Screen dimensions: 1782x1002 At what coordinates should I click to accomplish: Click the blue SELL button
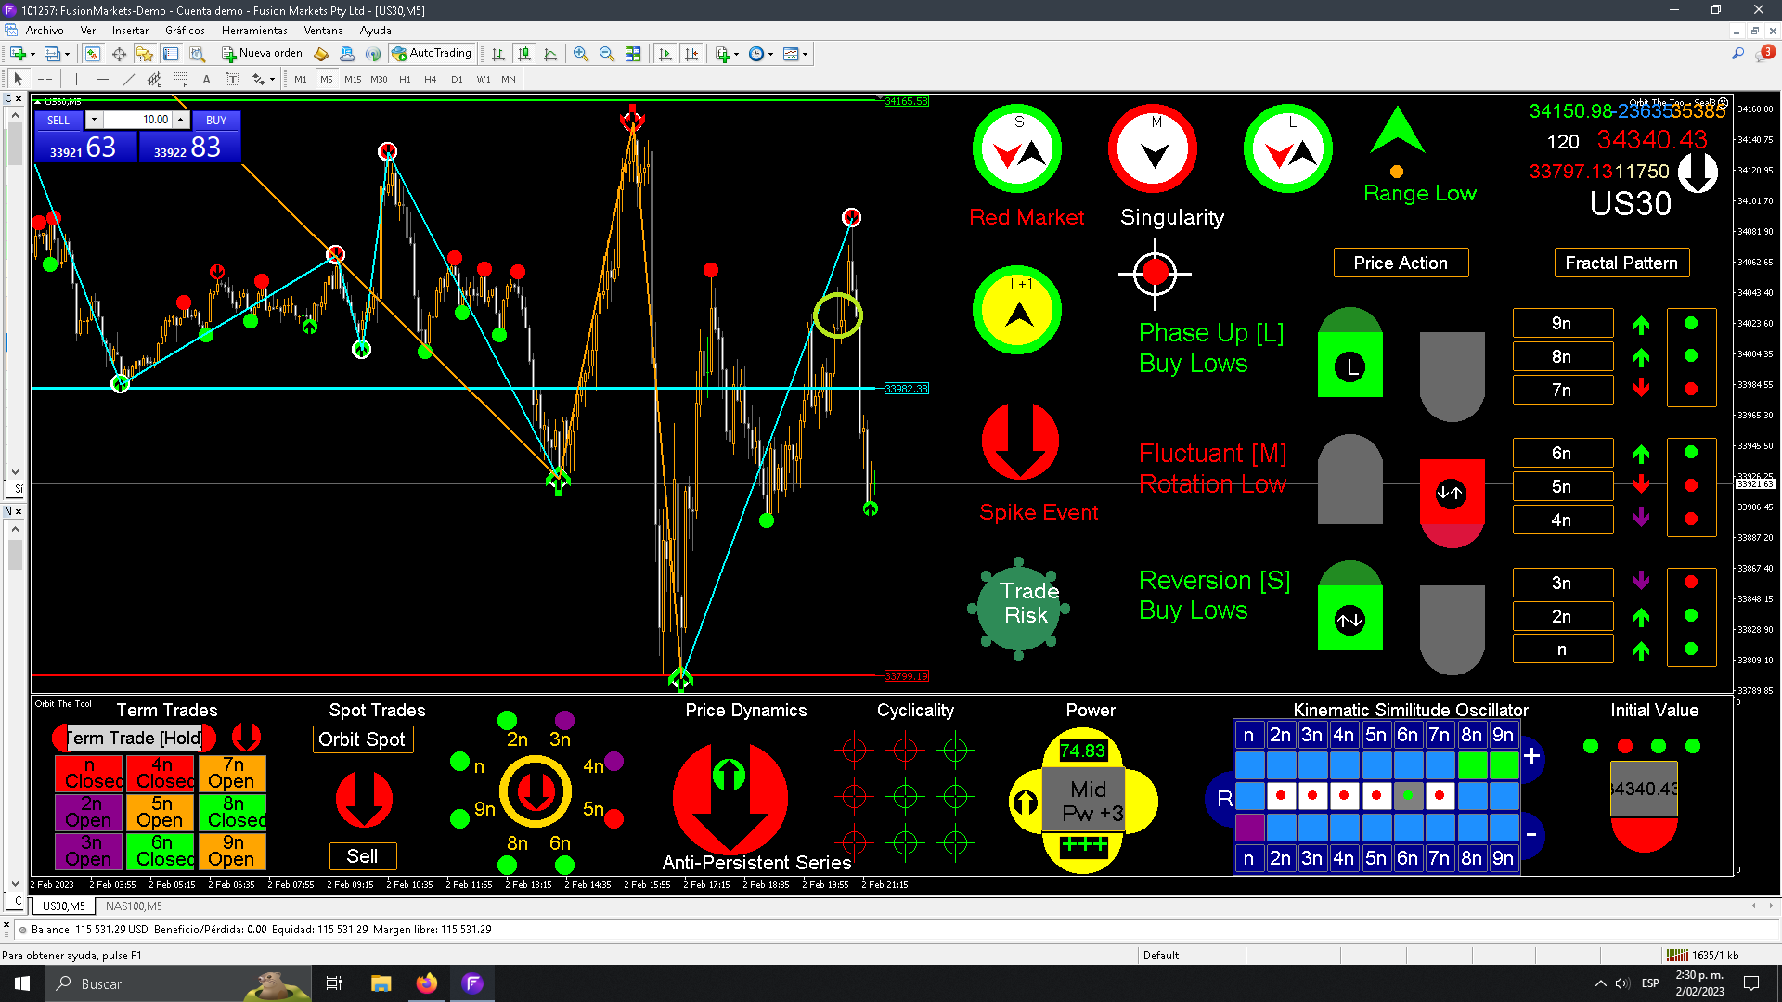58,121
